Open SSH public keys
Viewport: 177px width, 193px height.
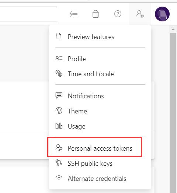pos(100,163)
